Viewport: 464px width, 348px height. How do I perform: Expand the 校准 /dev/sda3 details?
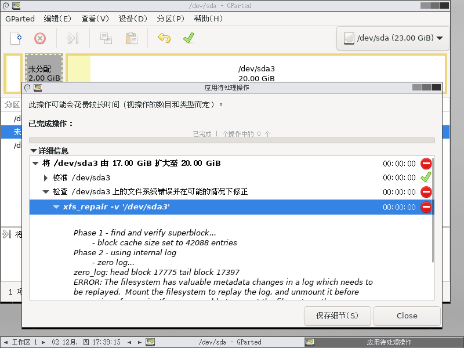46,177
